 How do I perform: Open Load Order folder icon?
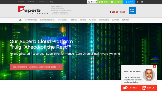(x=112, y=2)
